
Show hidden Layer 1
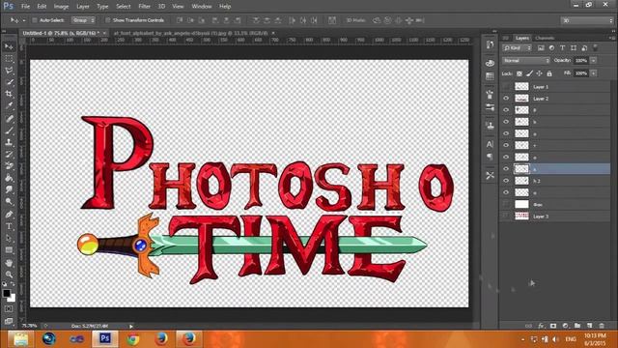(506, 86)
